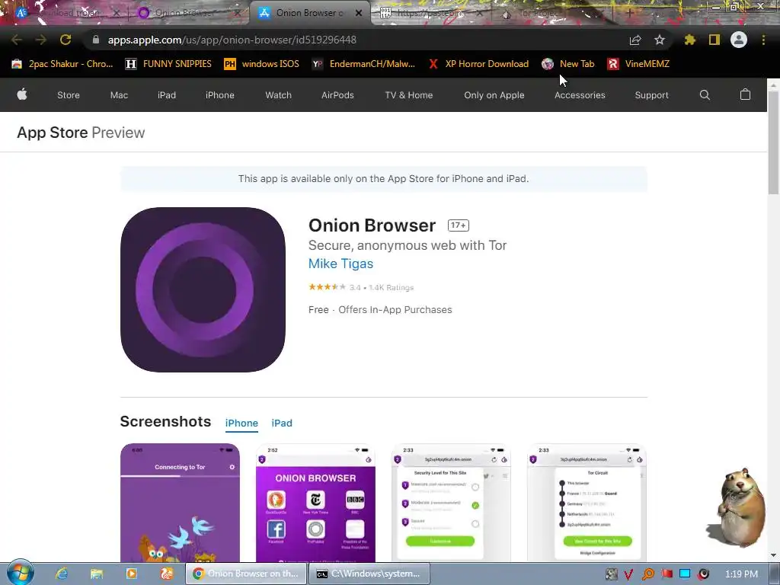The width and height of the screenshot is (780, 585).
Task: Share this page via address bar icon
Action: [635, 40]
